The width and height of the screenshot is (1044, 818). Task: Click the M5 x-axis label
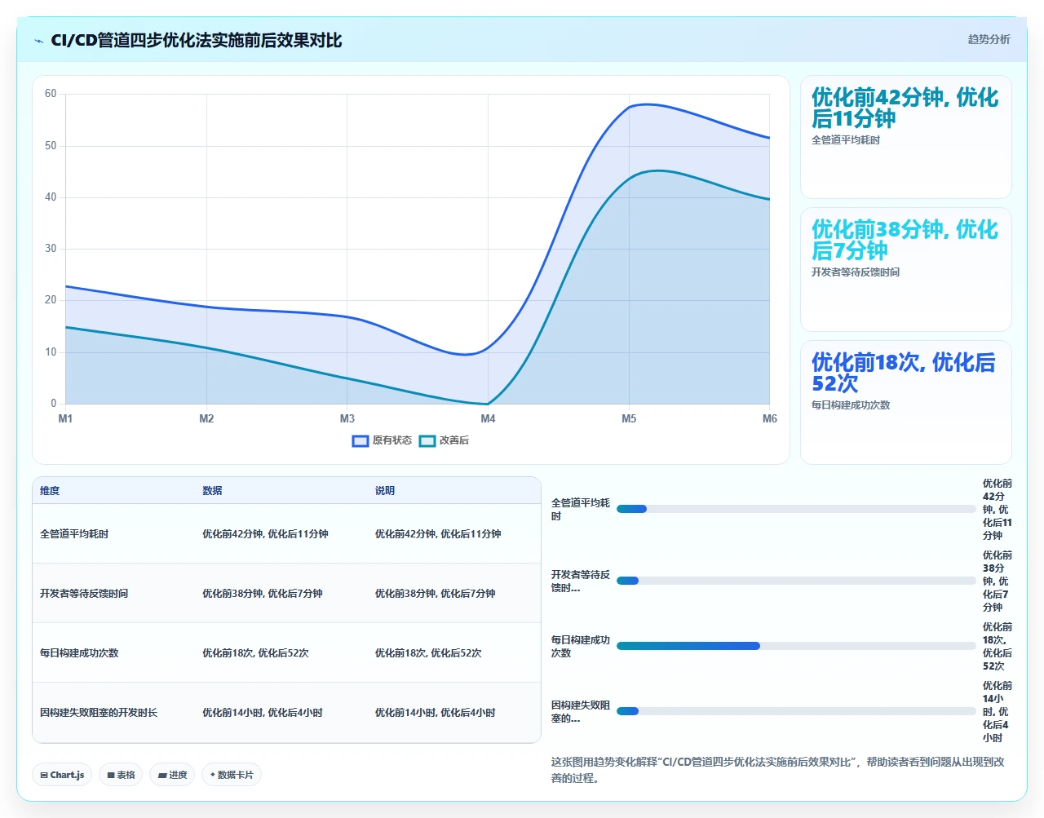click(629, 418)
